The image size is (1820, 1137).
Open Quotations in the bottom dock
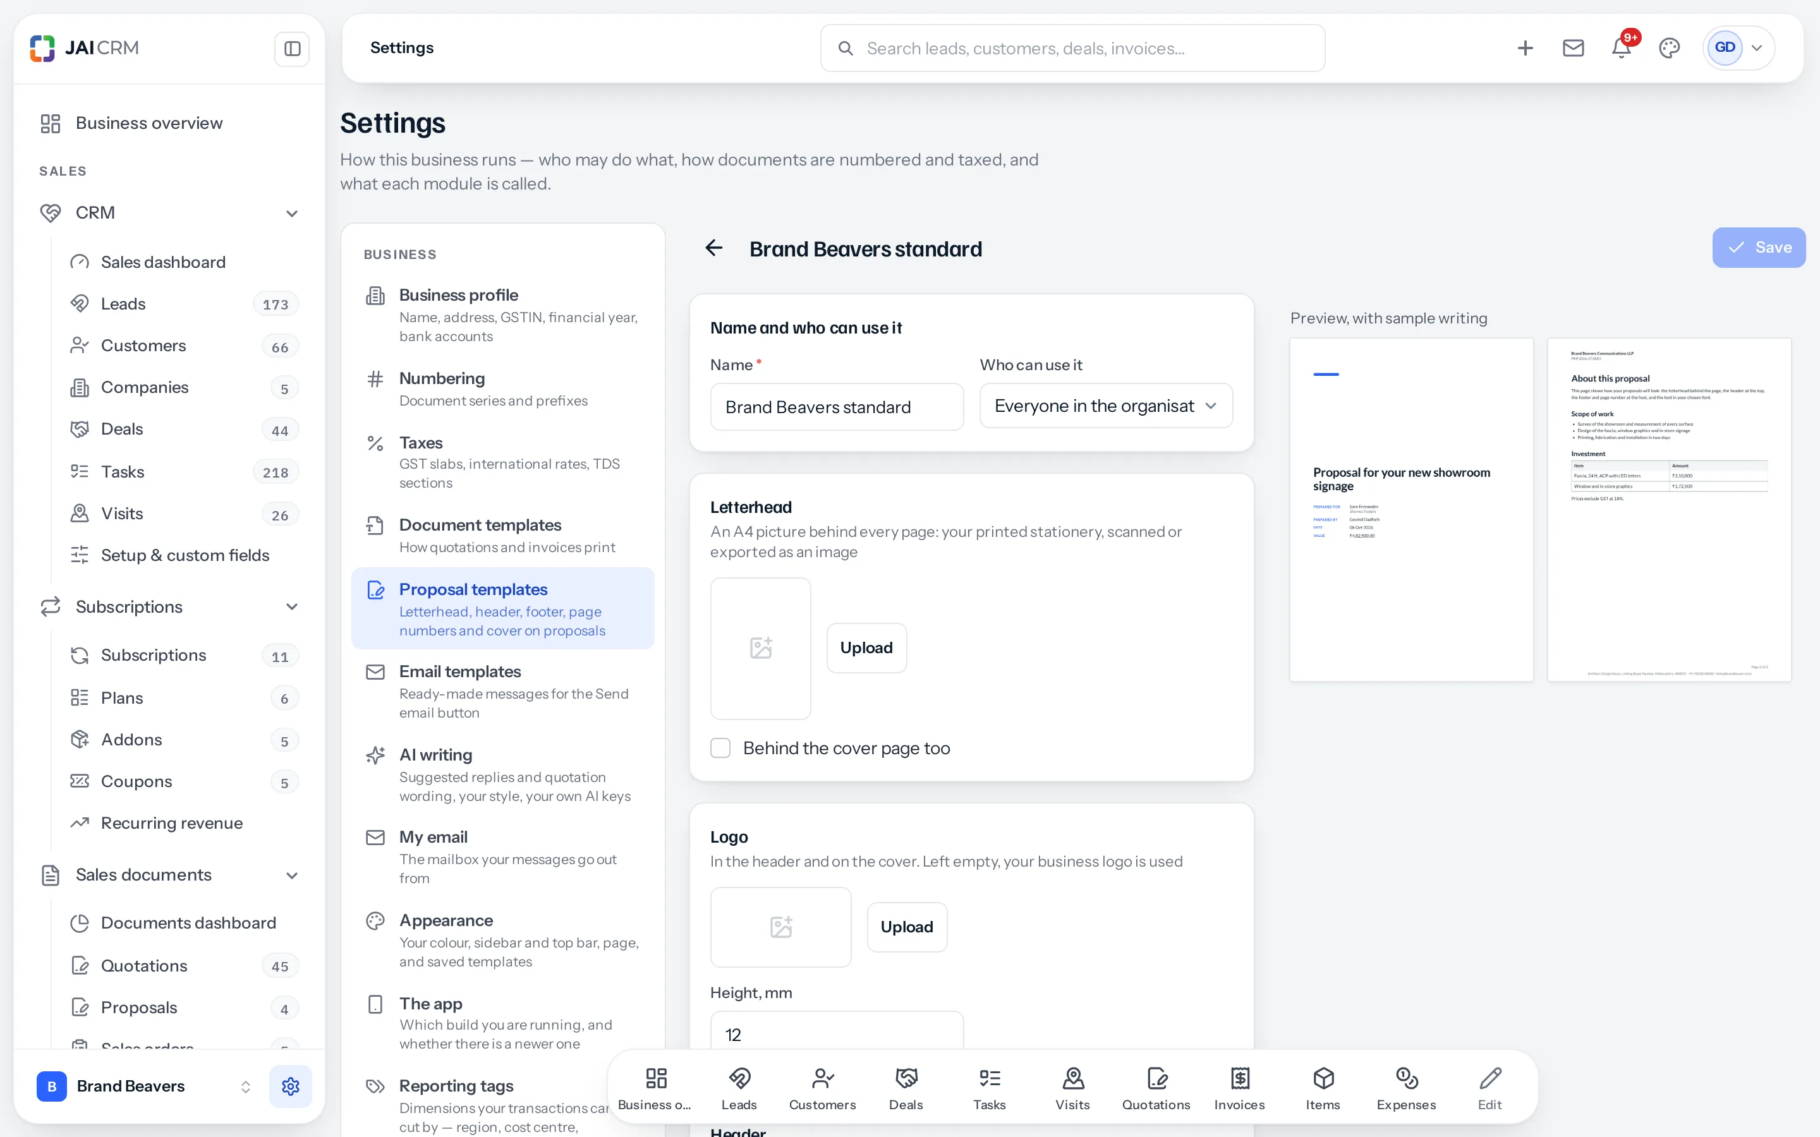coord(1156,1088)
